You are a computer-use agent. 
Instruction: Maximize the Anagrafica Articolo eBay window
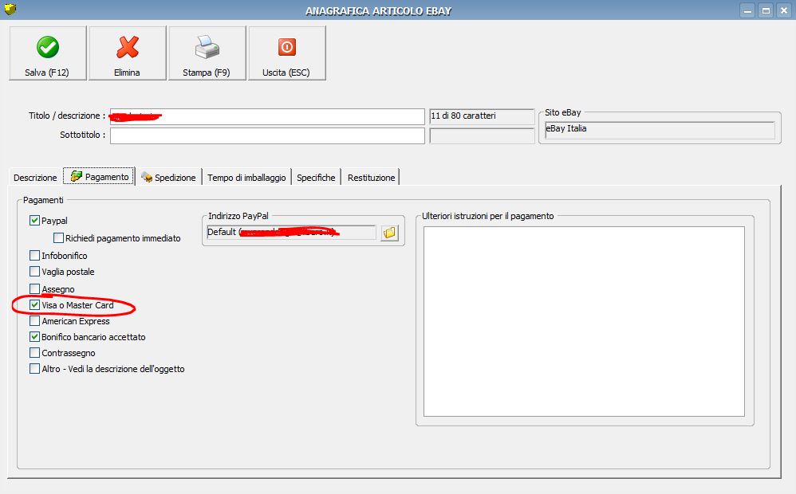coord(766,10)
